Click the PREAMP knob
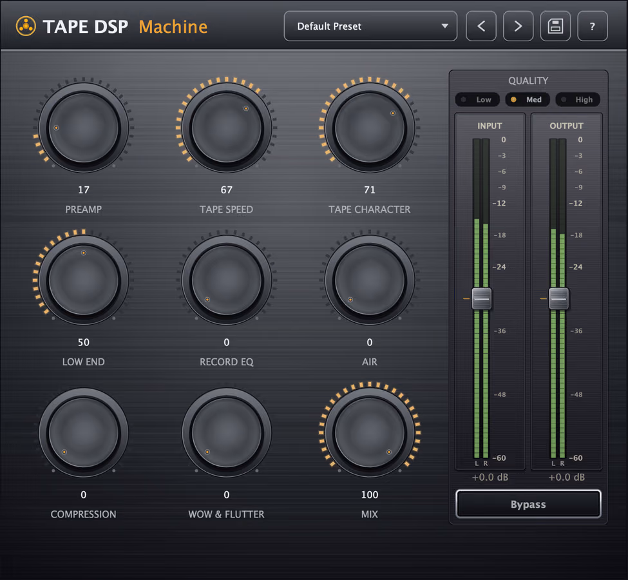The height and width of the screenshot is (580, 628). pos(84,128)
